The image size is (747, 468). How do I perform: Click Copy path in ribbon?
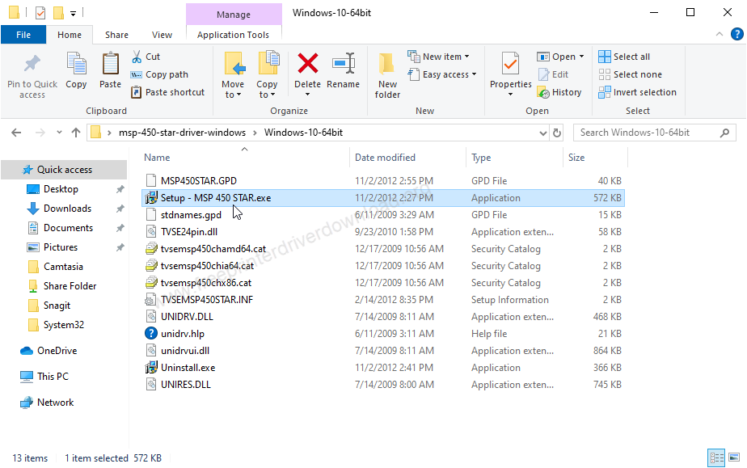click(159, 74)
